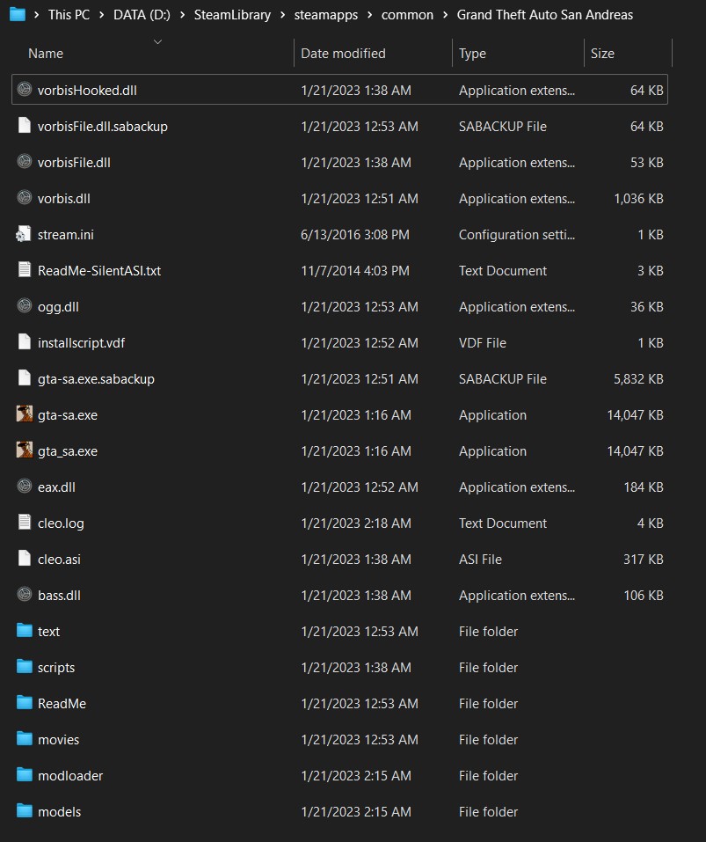The width and height of the screenshot is (706, 842).
Task: Click cleo.log's 1/21/2023 2:18 AM date
Action: [x=356, y=523]
